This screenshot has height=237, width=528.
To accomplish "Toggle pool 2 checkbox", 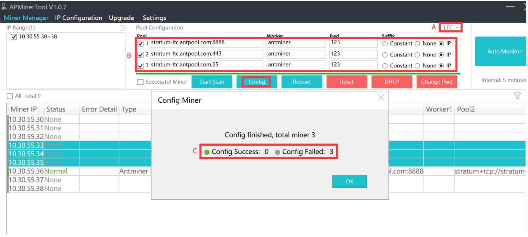I will tap(140, 55).
